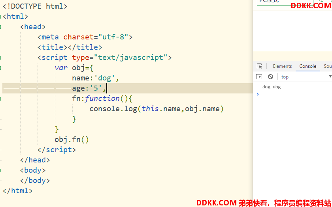The image size is (332, 207).
Task: Click the closing </body> tag
Action: 35,181
